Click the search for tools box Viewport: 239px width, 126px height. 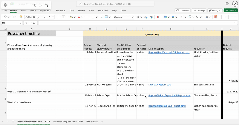point(115,4)
